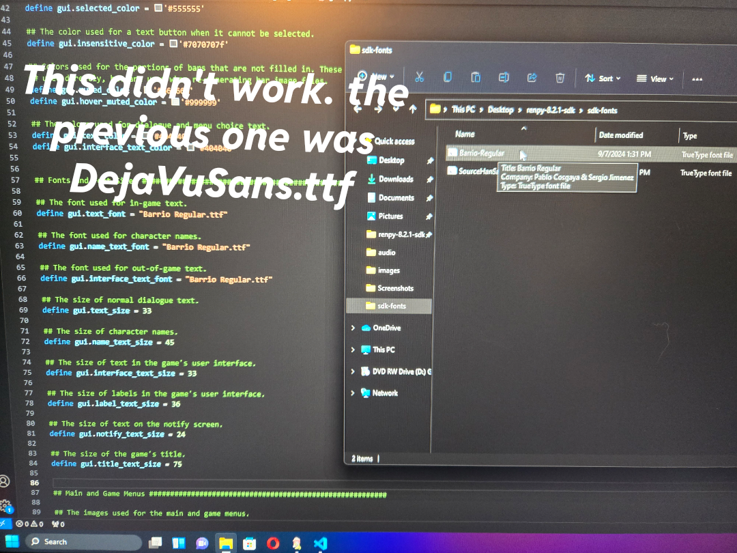Open Opera browser from the taskbar
The image size is (737, 553).
pyautogui.click(x=273, y=543)
